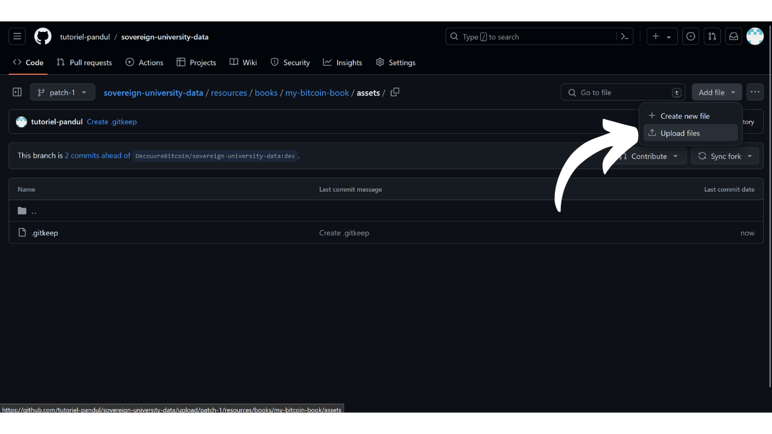Switch to the Pull requests tab
Screen dimensions: 772x434
click(x=84, y=62)
